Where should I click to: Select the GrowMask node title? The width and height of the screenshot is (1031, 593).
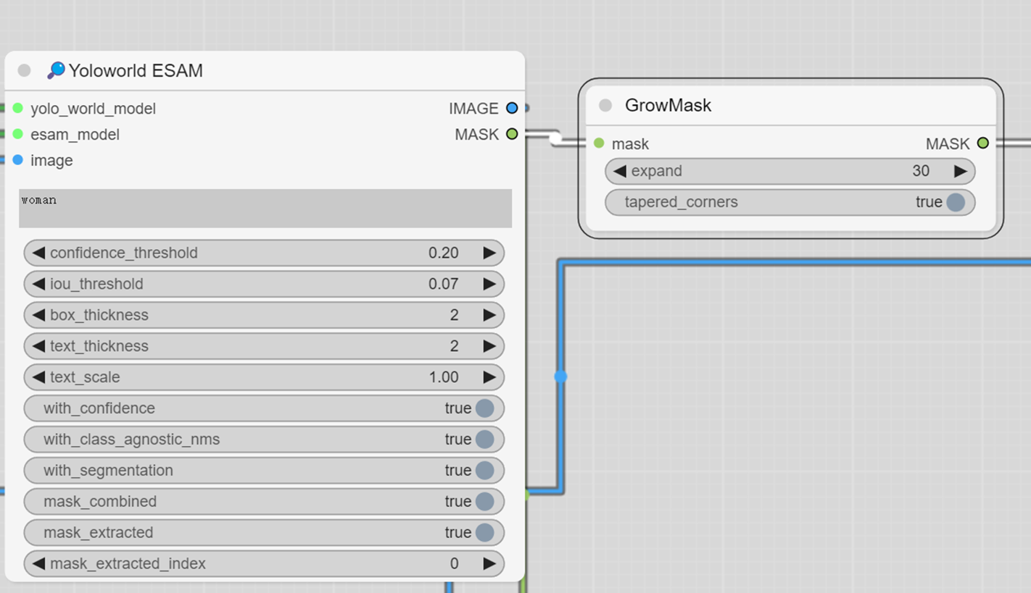click(668, 106)
